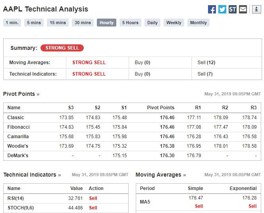Select the 5 mins timeframe tab

34,23
